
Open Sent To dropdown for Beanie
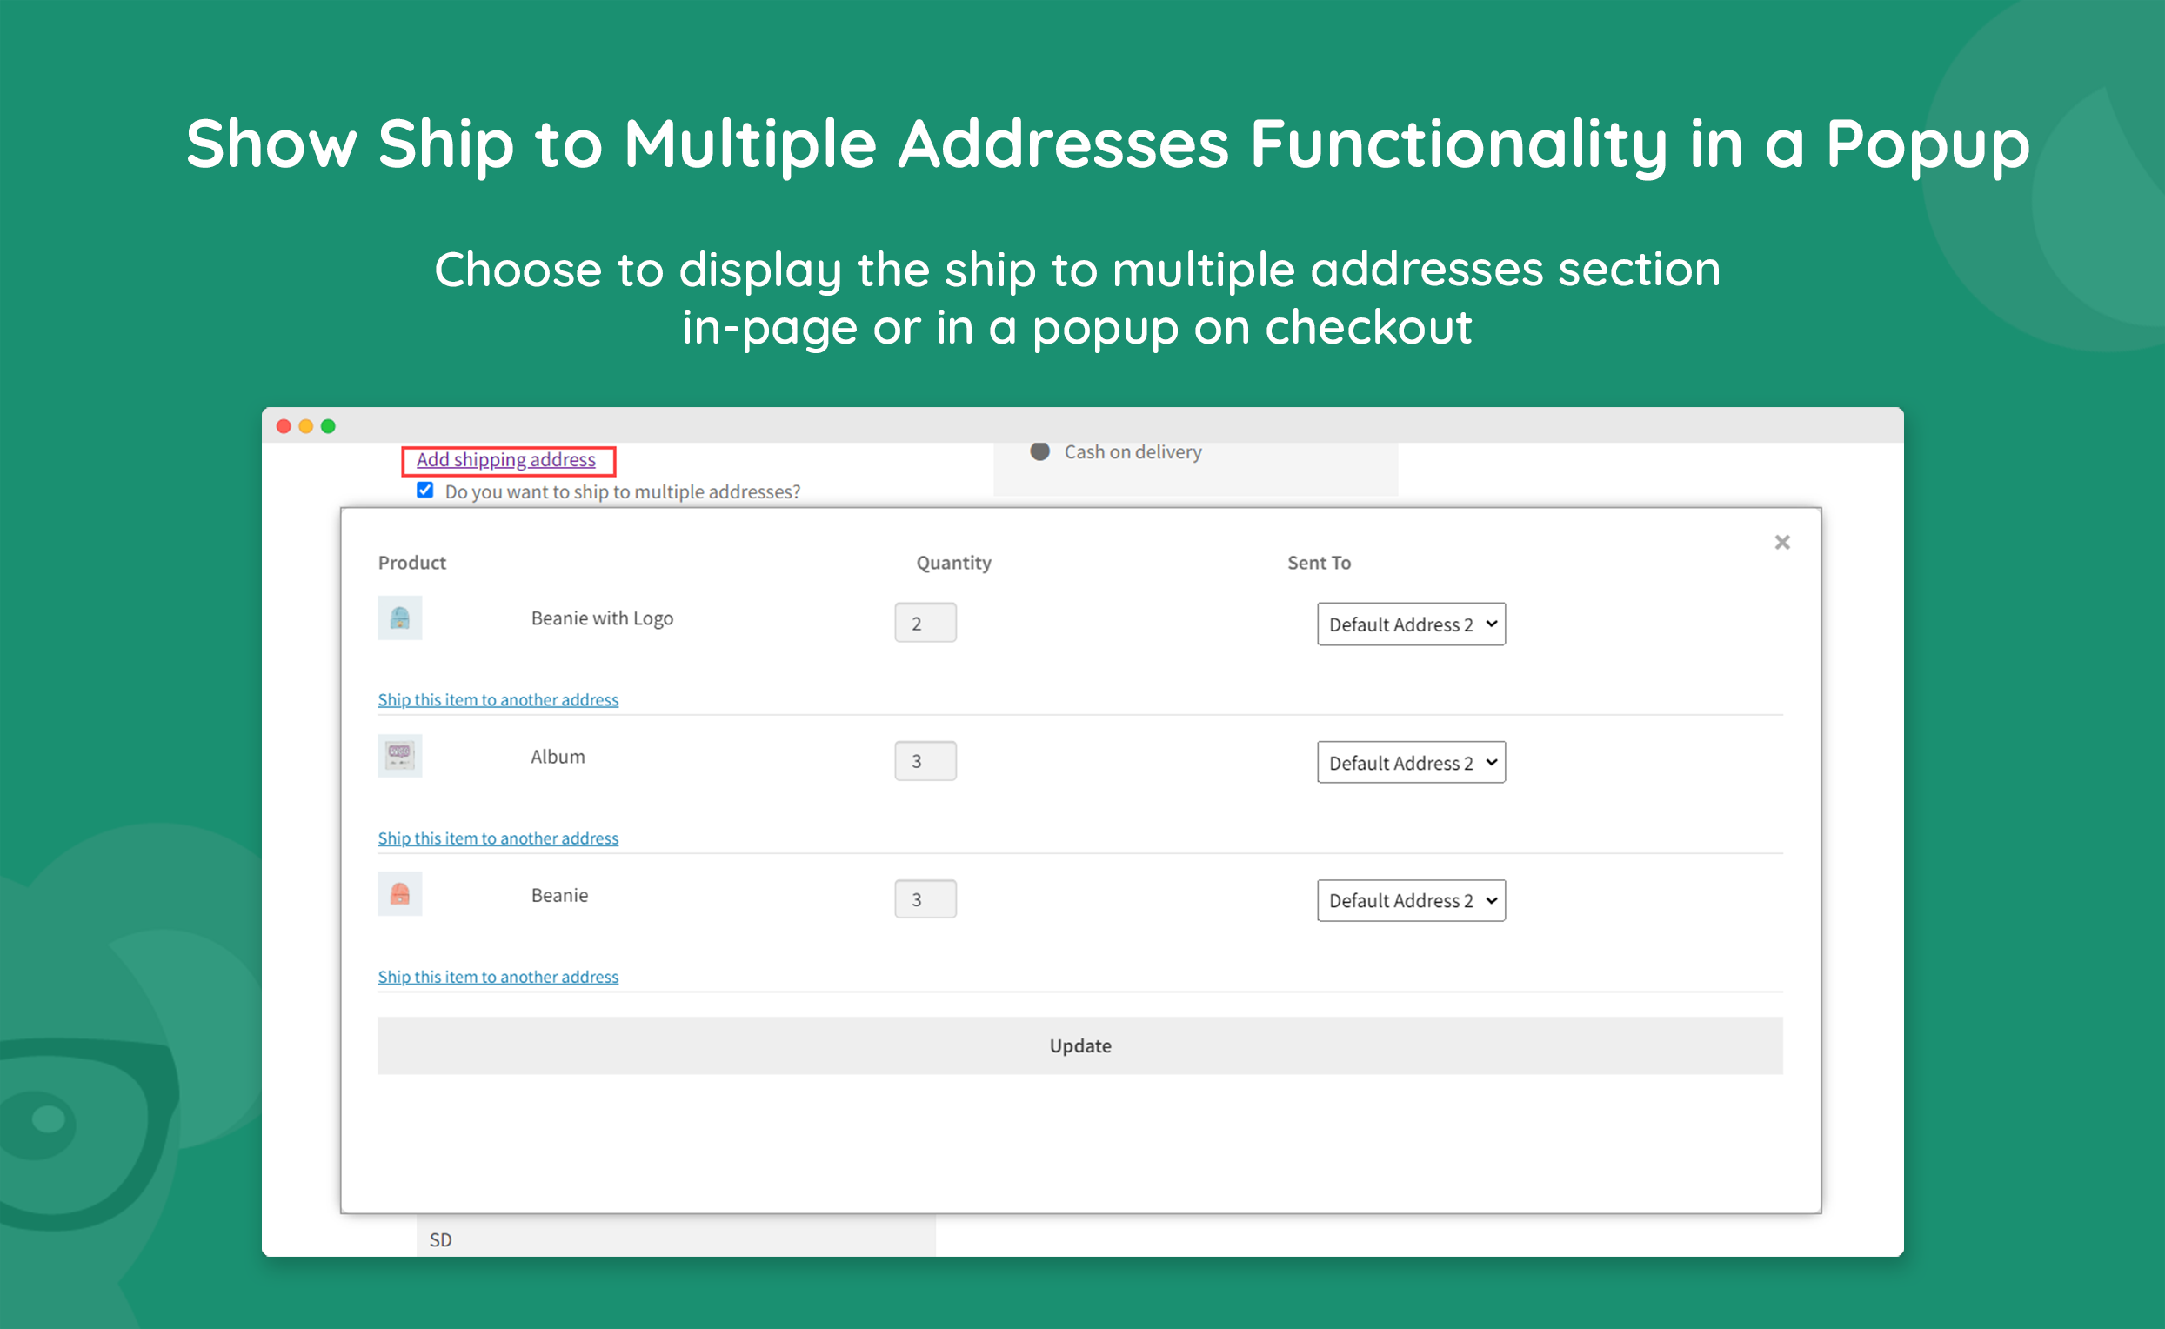[x=1410, y=900]
